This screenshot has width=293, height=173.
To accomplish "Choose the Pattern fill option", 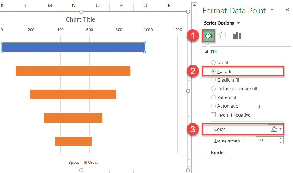I will point(213,97).
